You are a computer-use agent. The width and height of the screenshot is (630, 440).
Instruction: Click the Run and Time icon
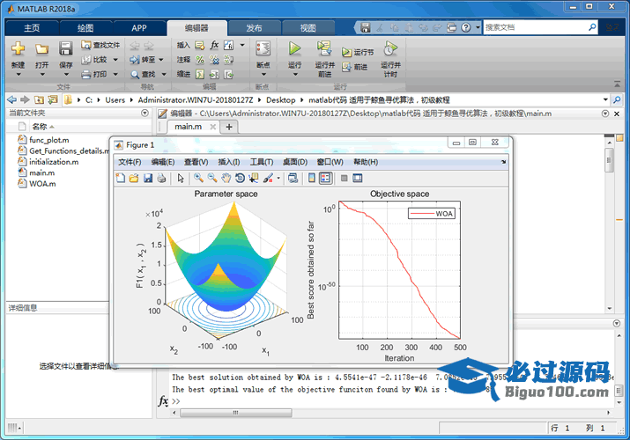tap(390, 48)
